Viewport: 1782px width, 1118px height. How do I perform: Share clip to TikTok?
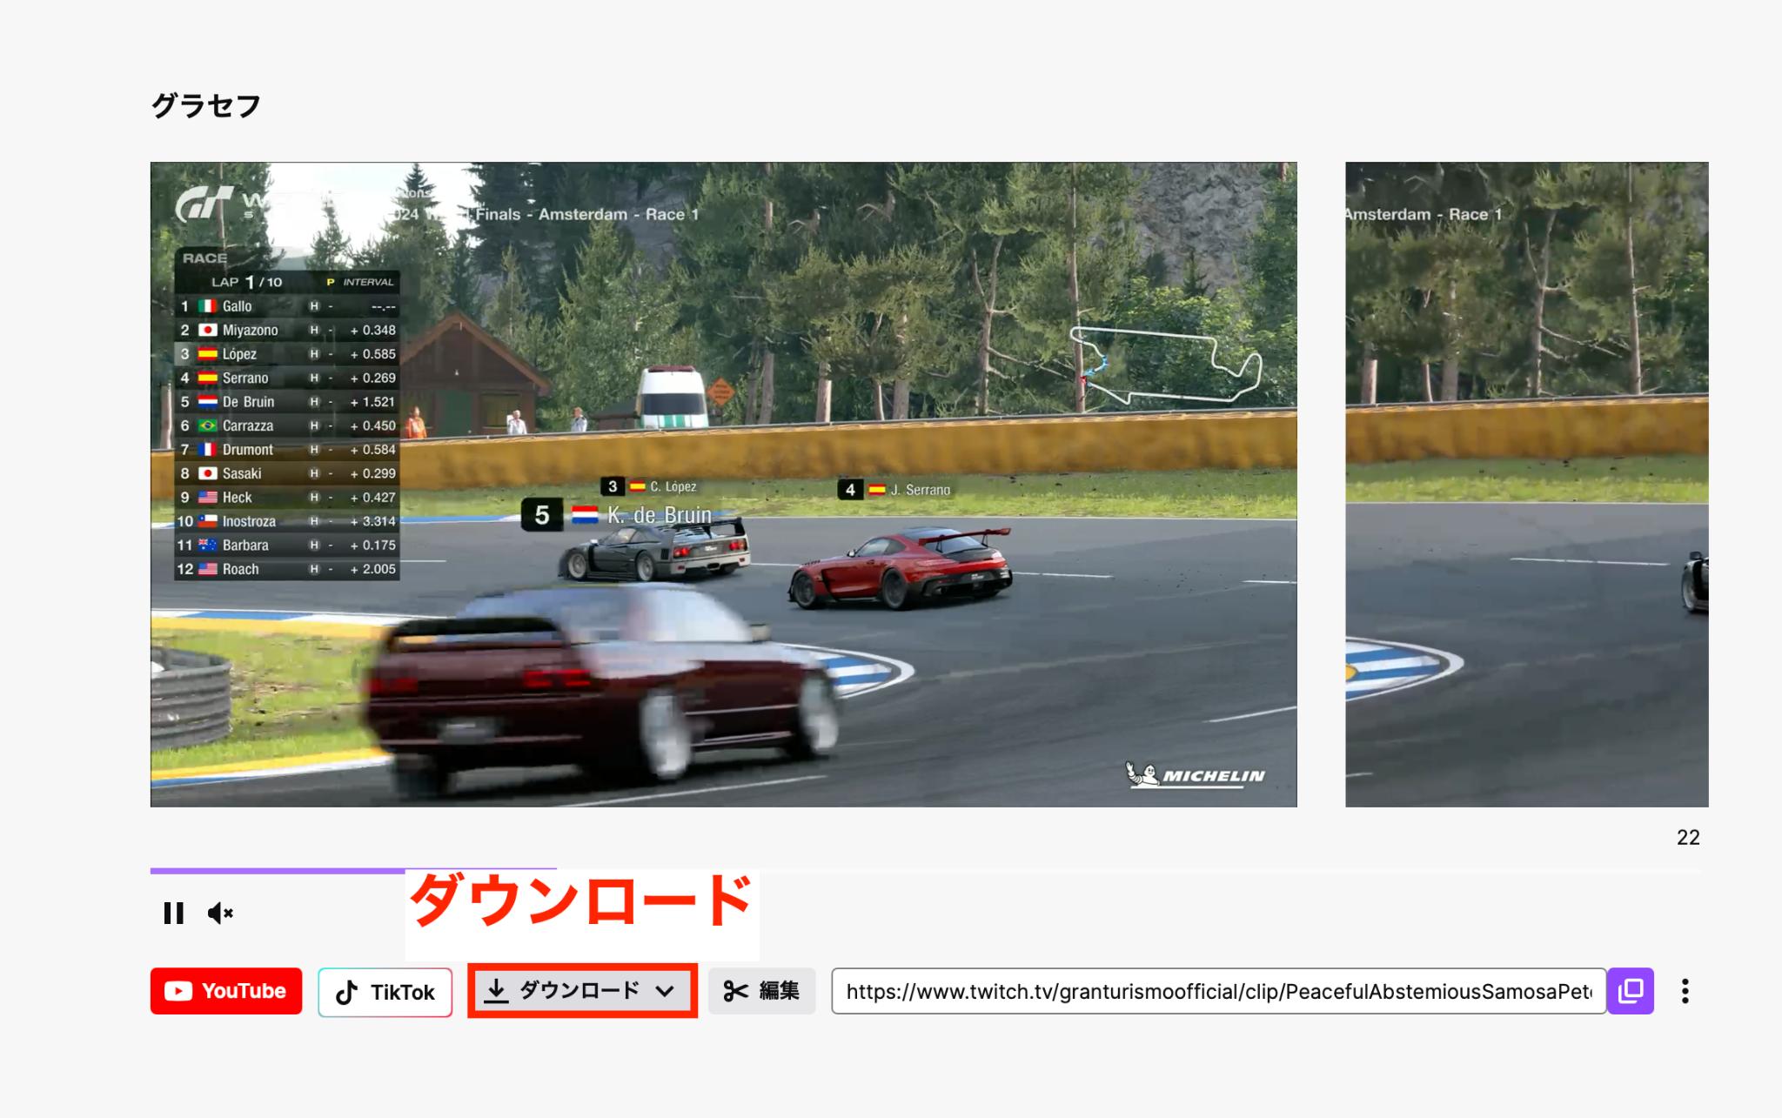[x=385, y=992]
